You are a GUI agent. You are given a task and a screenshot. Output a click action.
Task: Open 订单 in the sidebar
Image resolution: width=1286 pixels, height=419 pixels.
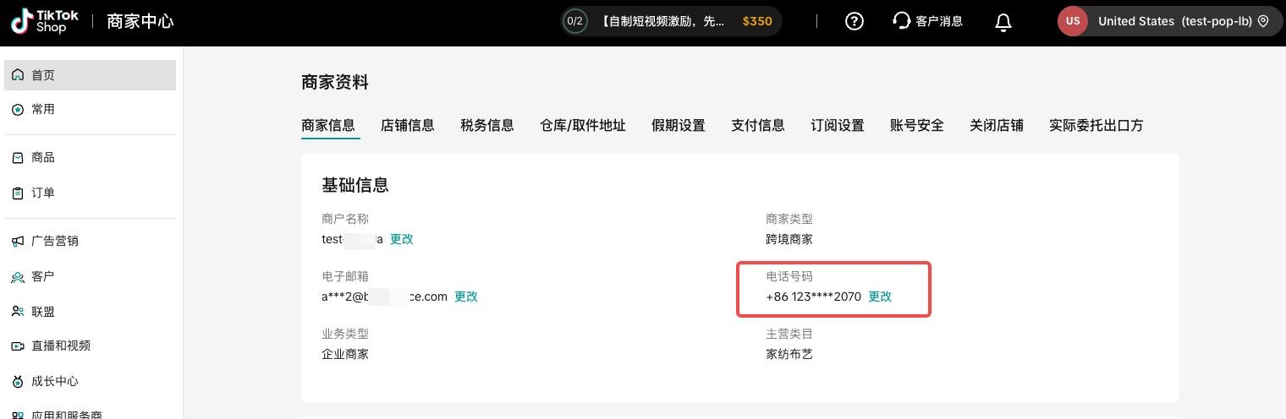43,193
